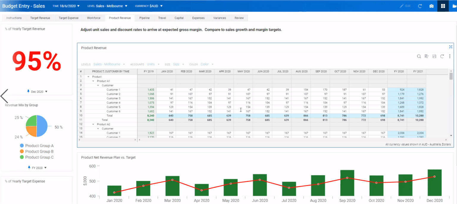
Task: Open the Variances tab
Action: tap(219, 18)
